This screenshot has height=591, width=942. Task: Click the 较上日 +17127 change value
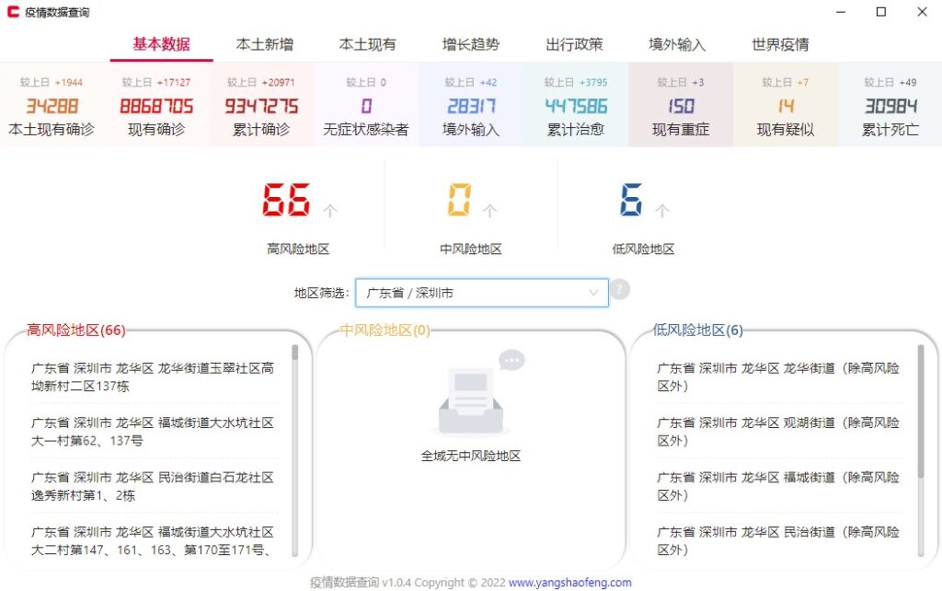tap(156, 82)
